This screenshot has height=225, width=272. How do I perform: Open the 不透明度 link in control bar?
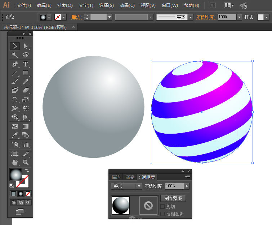click(206, 17)
